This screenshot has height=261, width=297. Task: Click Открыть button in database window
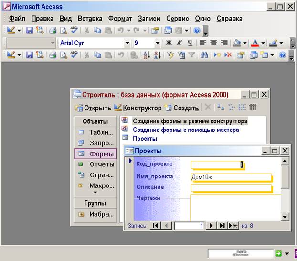point(93,108)
